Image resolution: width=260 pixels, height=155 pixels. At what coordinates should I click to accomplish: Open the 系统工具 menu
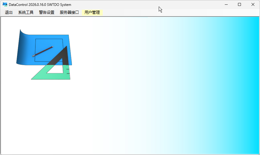click(x=26, y=12)
